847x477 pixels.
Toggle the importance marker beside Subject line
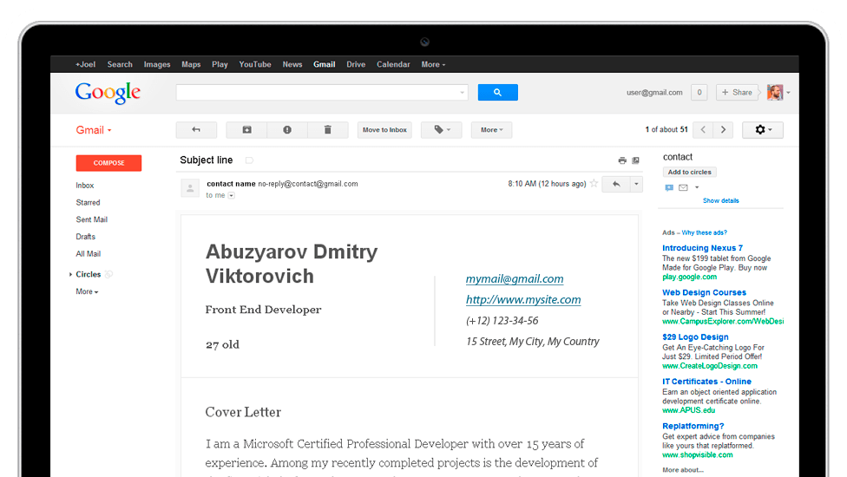point(249,160)
